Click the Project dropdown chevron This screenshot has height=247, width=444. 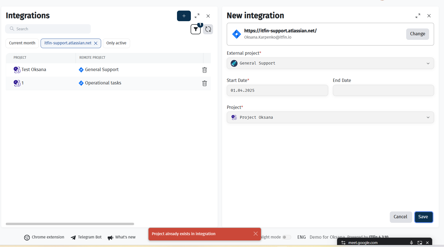click(x=428, y=117)
